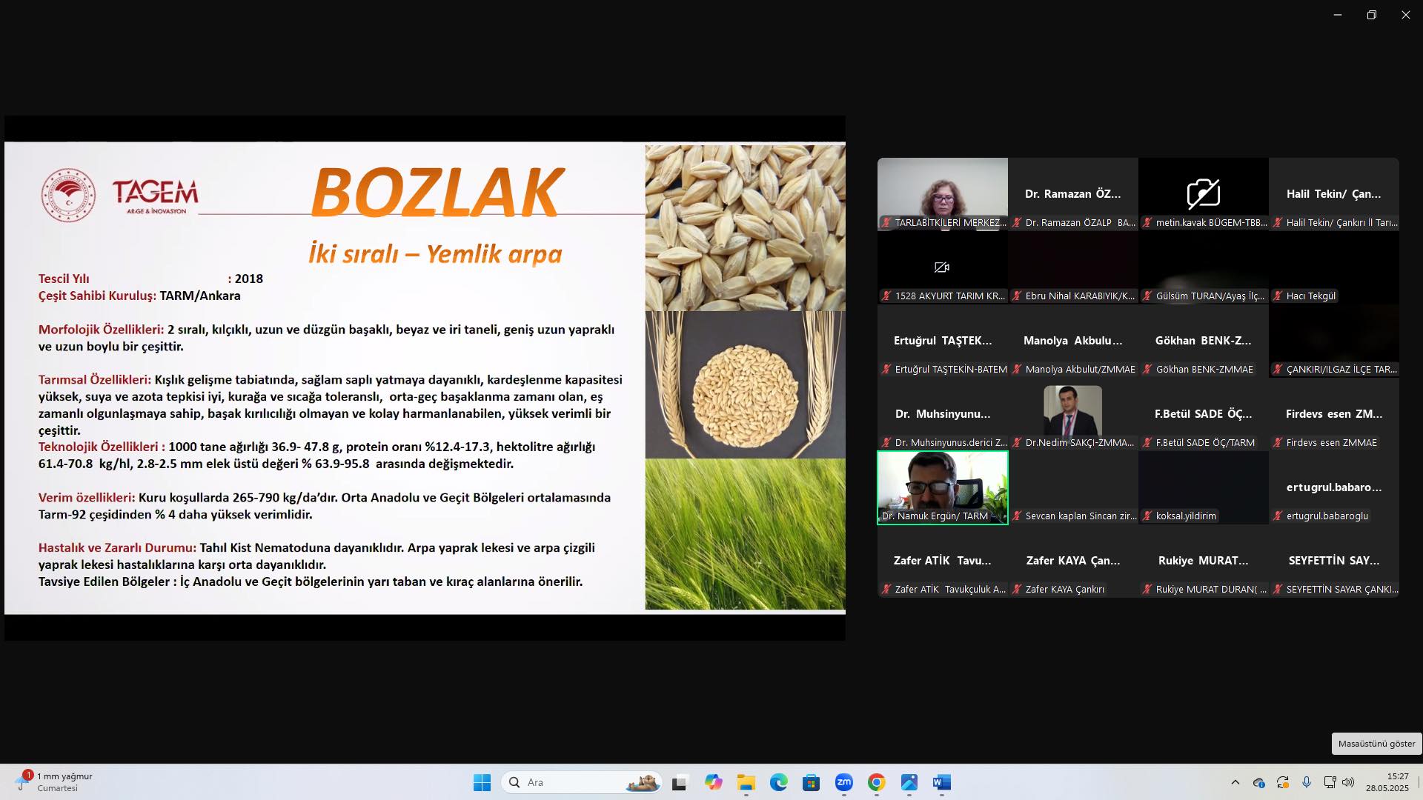Open File Explorer from the taskbar
This screenshot has height=800, width=1423.
[746, 782]
